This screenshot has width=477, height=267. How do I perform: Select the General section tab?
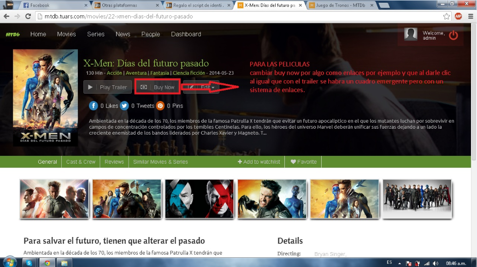pos(47,162)
